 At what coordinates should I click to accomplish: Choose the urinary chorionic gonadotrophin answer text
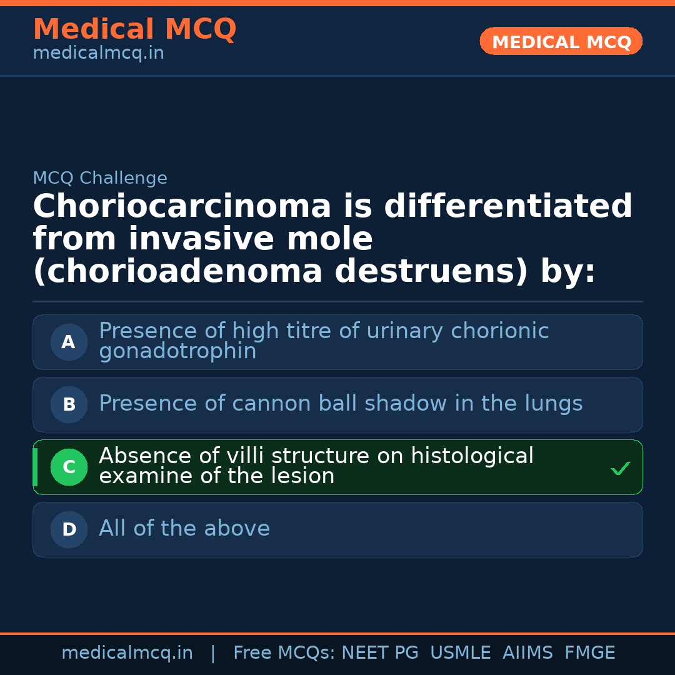click(x=324, y=341)
